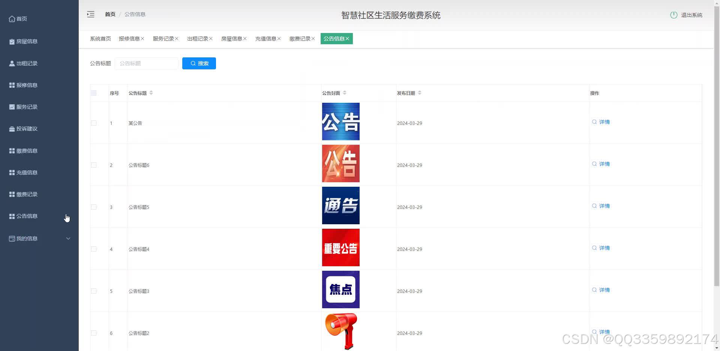The width and height of the screenshot is (720, 351).
Task: Close the 充值信息 tab
Action: 279,39
